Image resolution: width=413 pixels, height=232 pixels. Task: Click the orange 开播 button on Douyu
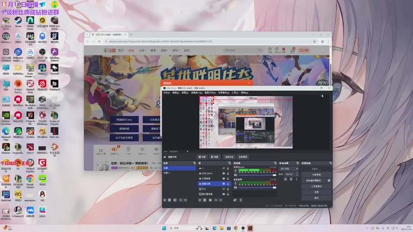point(304,50)
